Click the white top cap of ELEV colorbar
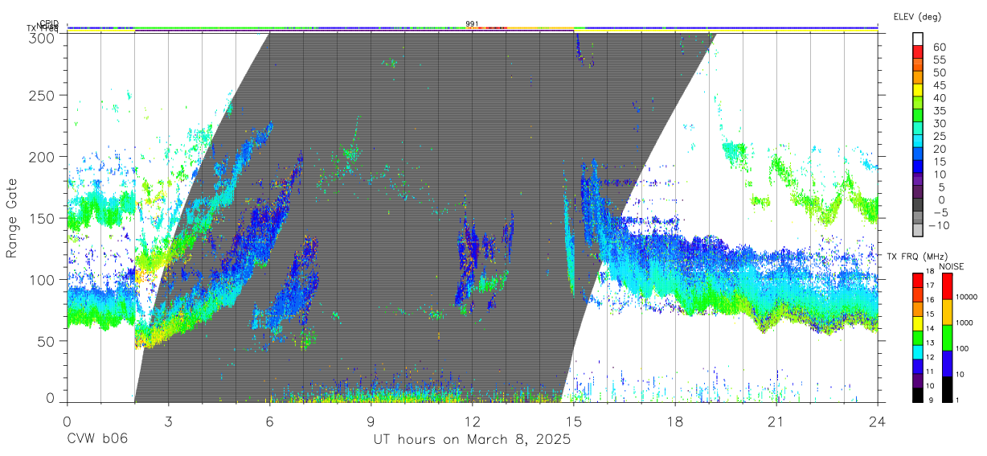Screen dimensions: 987x456 click(919, 39)
